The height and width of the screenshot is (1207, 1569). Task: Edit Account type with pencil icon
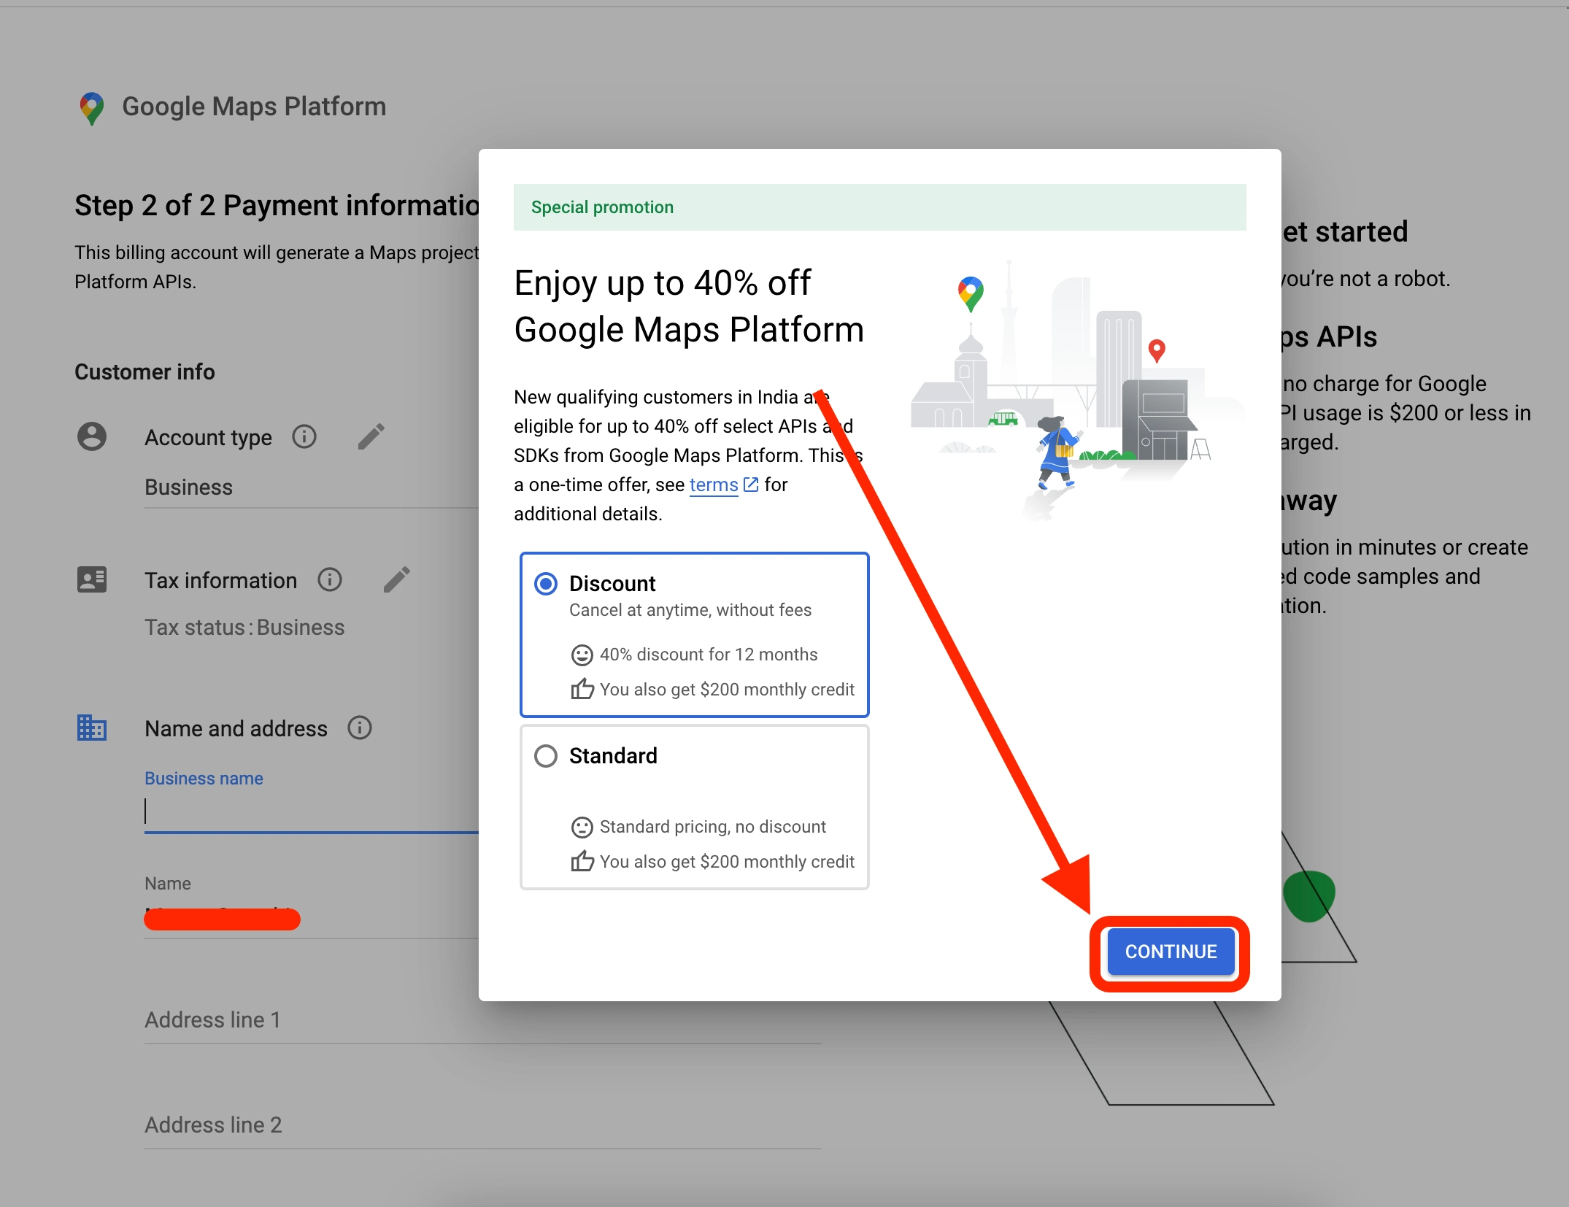coord(371,437)
